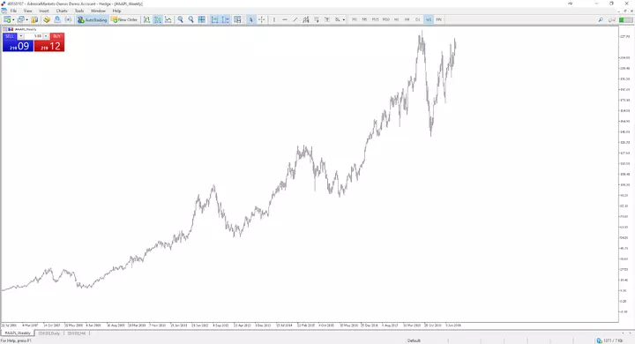
Task: Select the crosshair cursor tool
Action: coord(262,19)
